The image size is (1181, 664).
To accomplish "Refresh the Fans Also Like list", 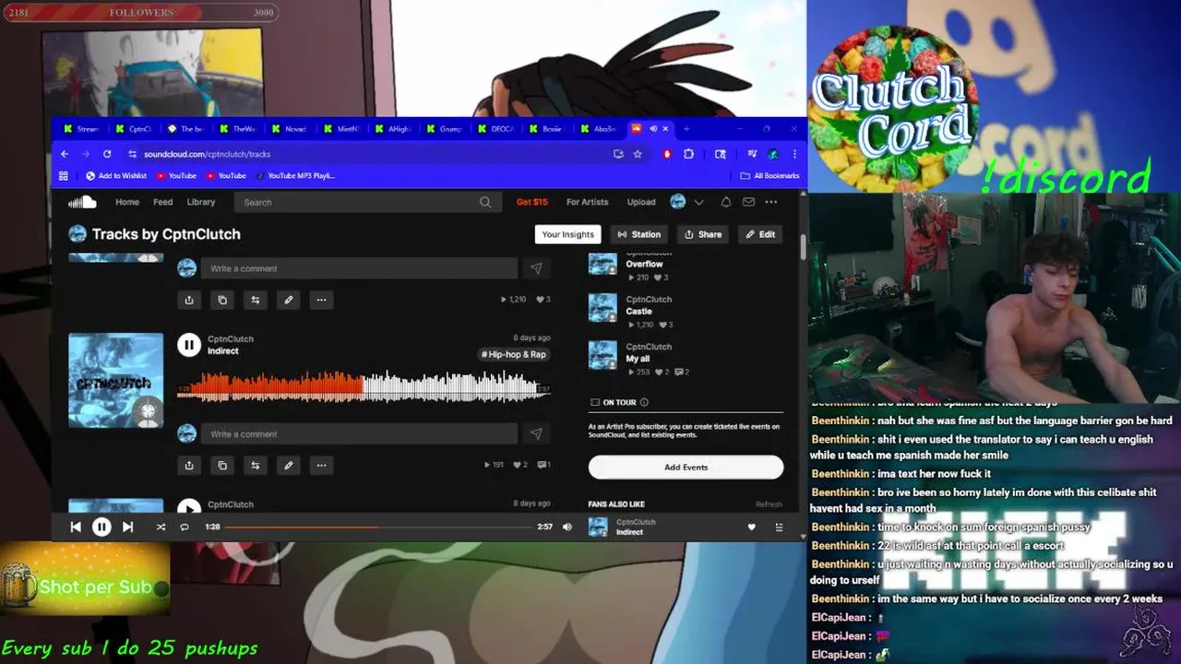I will point(769,504).
